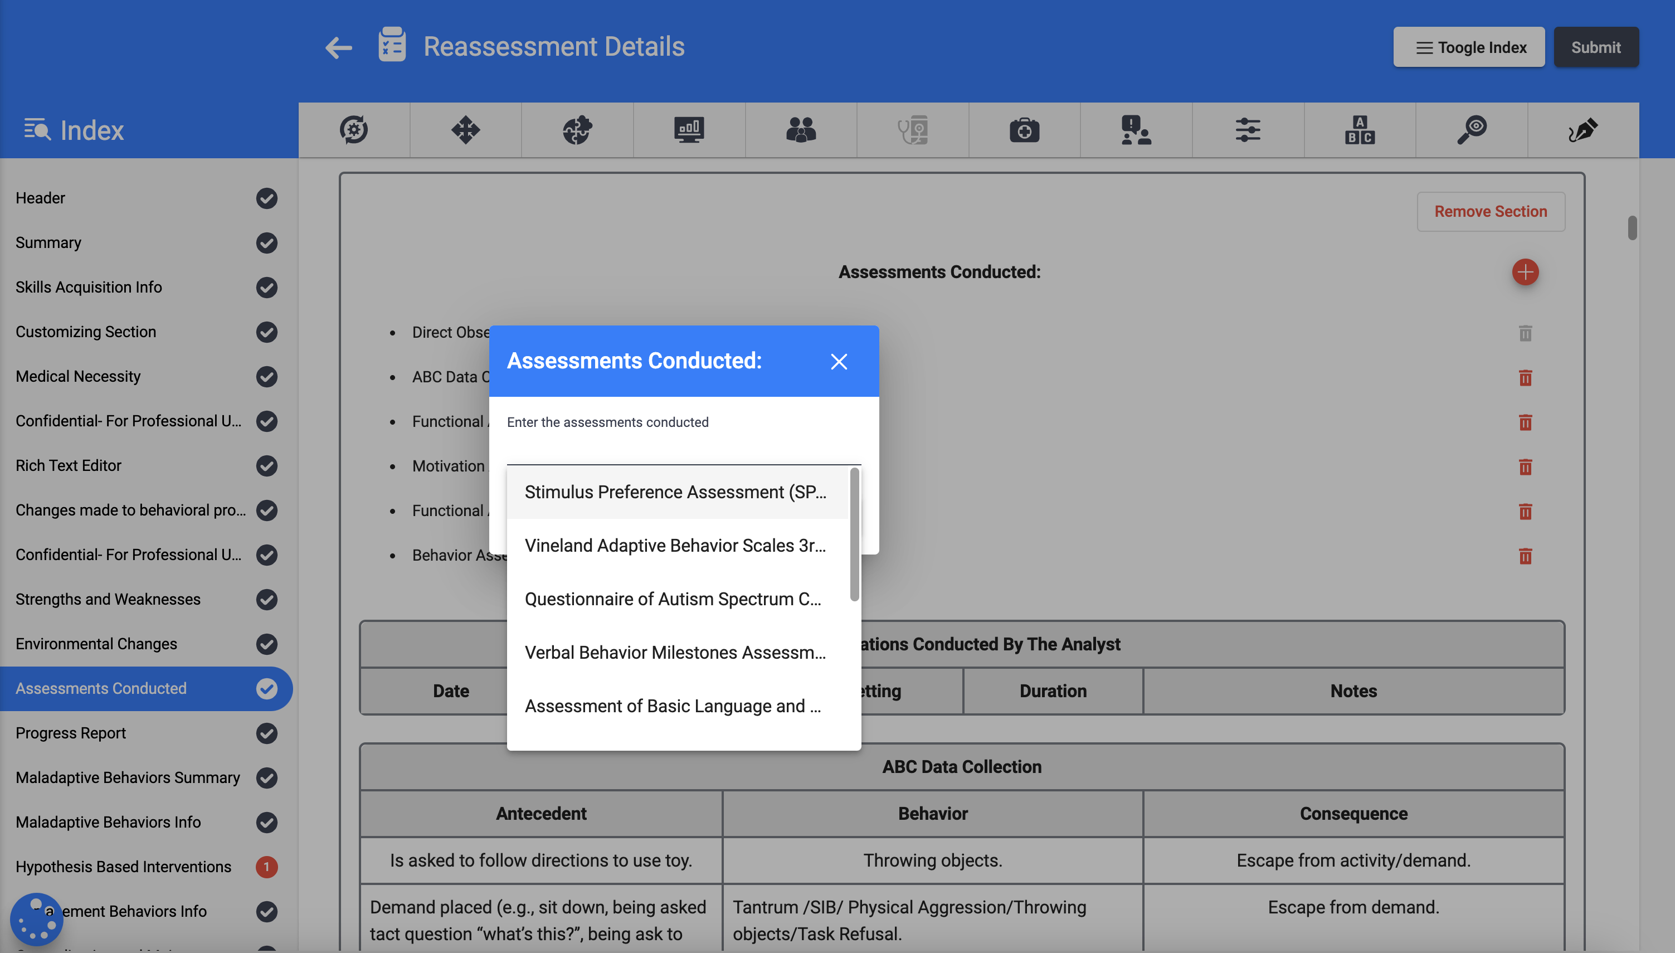The image size is (1675, 953).
Task: Open the puzzle piece section icon
Action: [x=577, y=130]
